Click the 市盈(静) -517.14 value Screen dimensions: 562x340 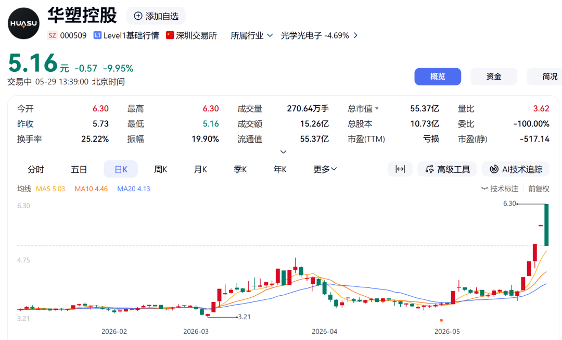point(534,139)
